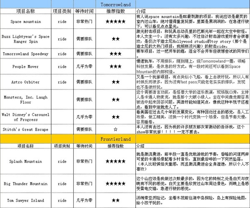Click ride type cell for Space mountain
The image size is (250, 208).
(62, 22)
